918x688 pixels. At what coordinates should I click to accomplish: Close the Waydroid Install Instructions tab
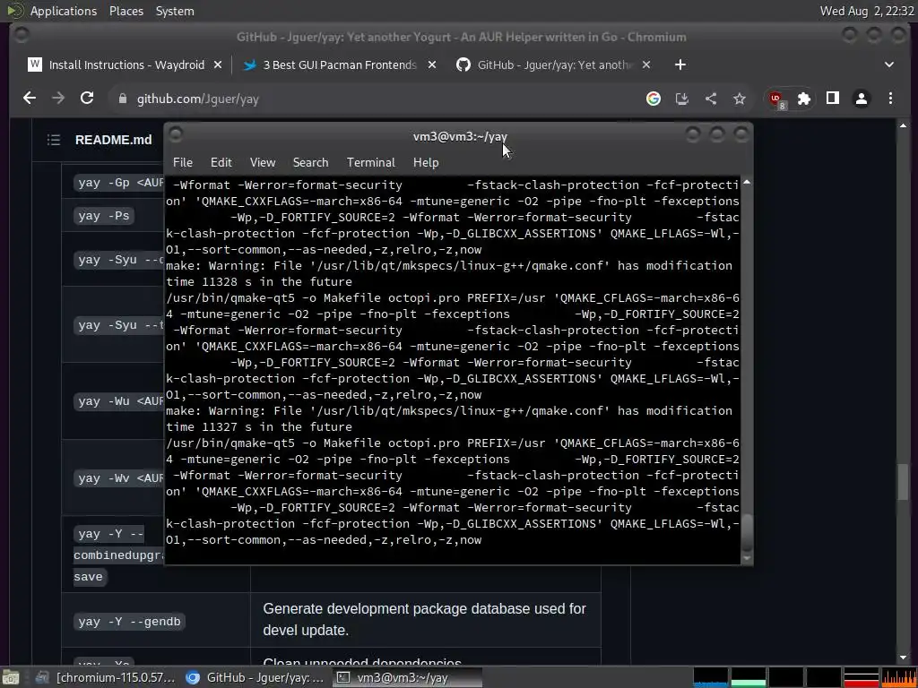point(218,64)
